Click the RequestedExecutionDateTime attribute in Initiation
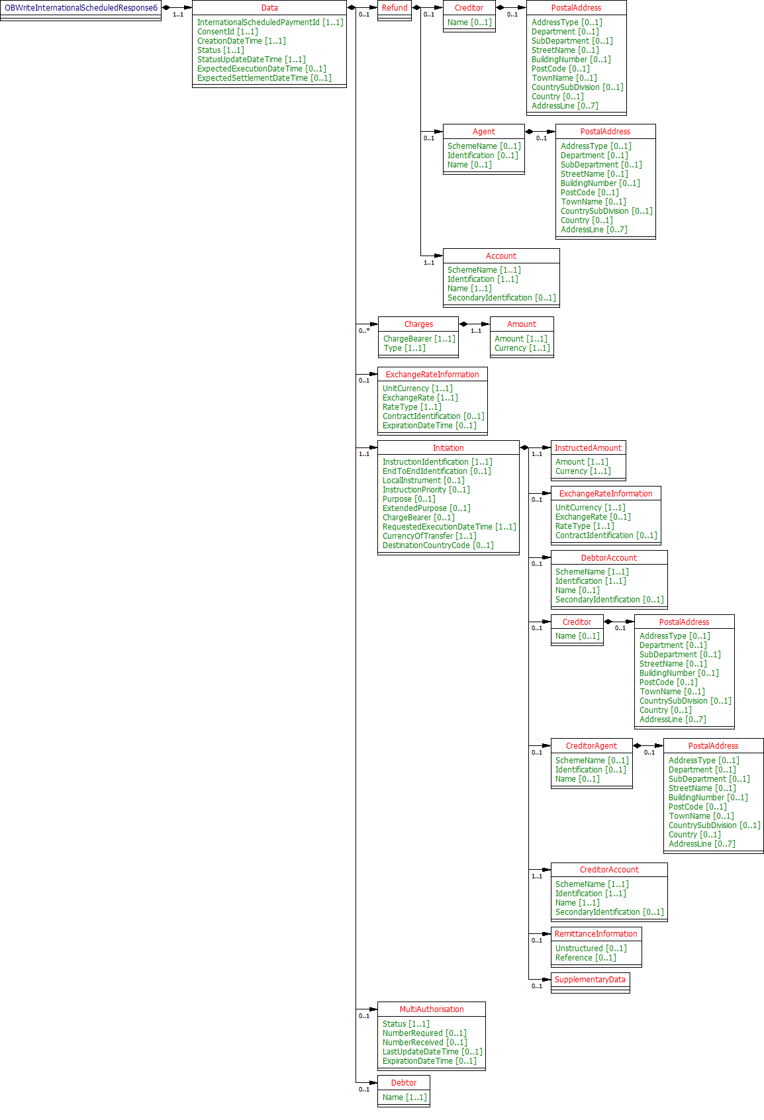Image resolution: width=764 pixels, height=1120 pixels. point(449,527)
